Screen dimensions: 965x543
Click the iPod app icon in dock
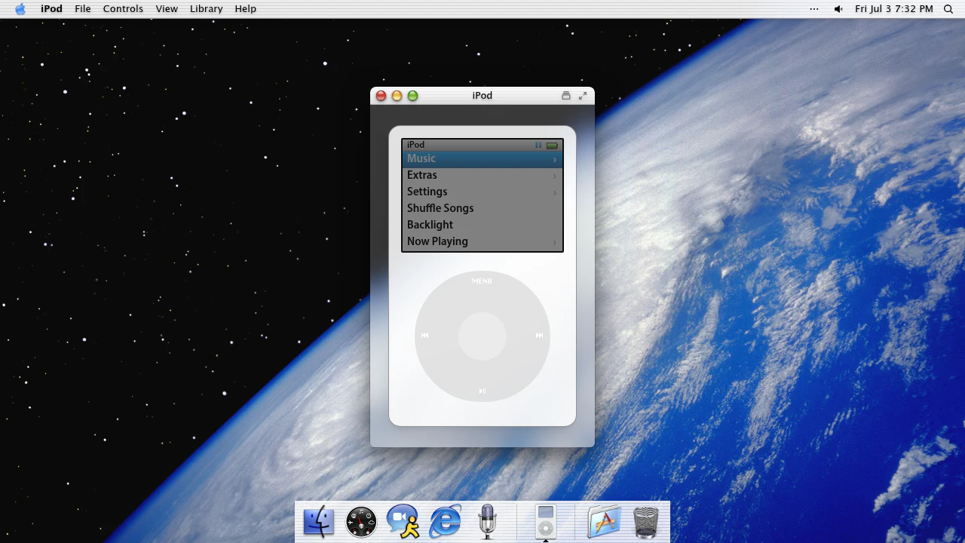point(546,521)
